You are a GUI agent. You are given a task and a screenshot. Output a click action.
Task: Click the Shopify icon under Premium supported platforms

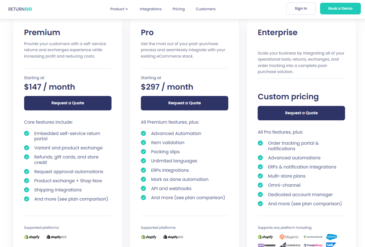[32, 237]
